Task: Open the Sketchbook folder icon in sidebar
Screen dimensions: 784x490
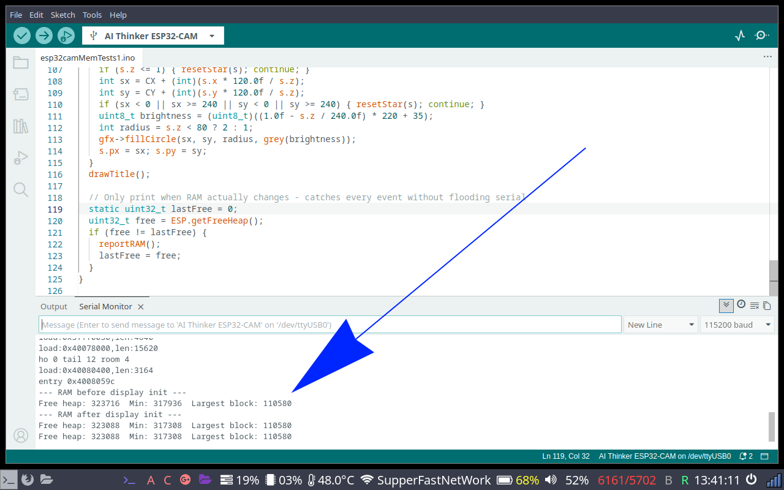Action: pos(21,62)
